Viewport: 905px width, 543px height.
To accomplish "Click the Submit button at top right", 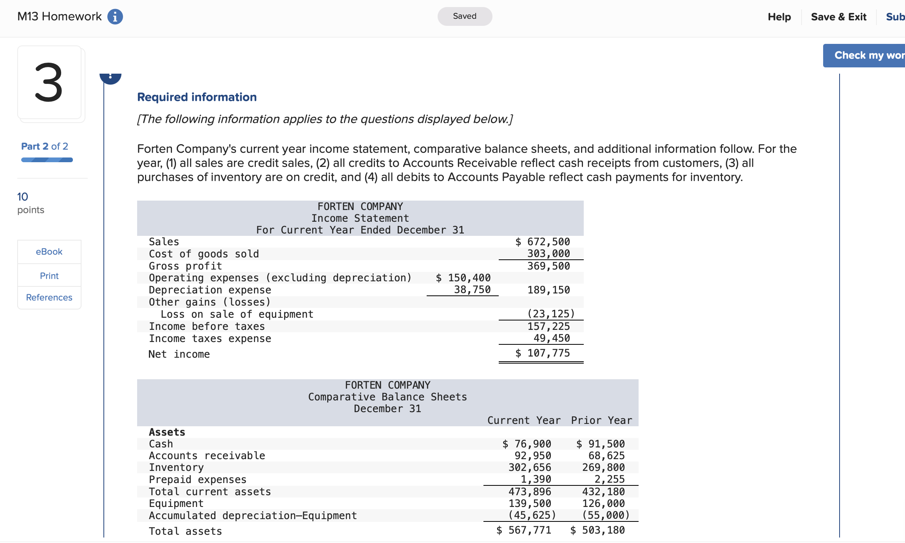I will pyautogui.click(x=895, y=17).
